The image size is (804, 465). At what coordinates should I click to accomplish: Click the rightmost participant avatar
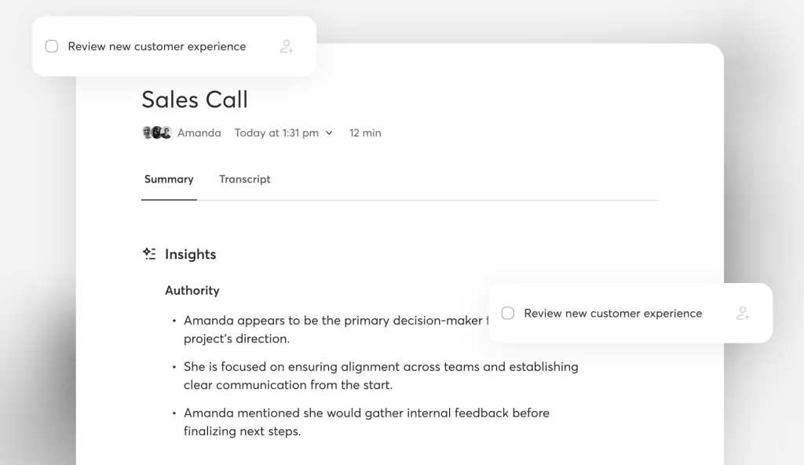tap(166, 133)
